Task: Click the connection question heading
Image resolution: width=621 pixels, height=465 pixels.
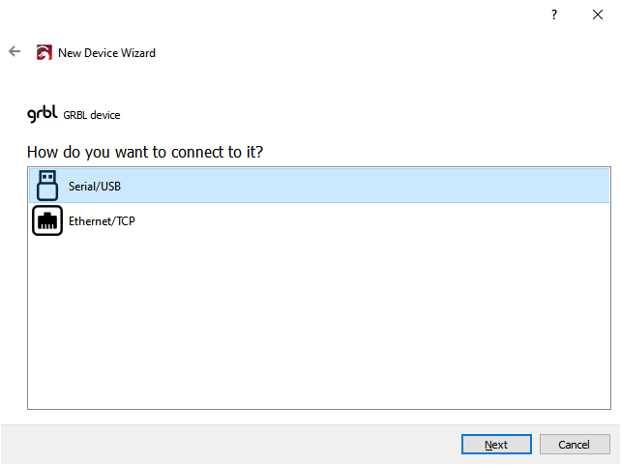Action: (145, 152)
